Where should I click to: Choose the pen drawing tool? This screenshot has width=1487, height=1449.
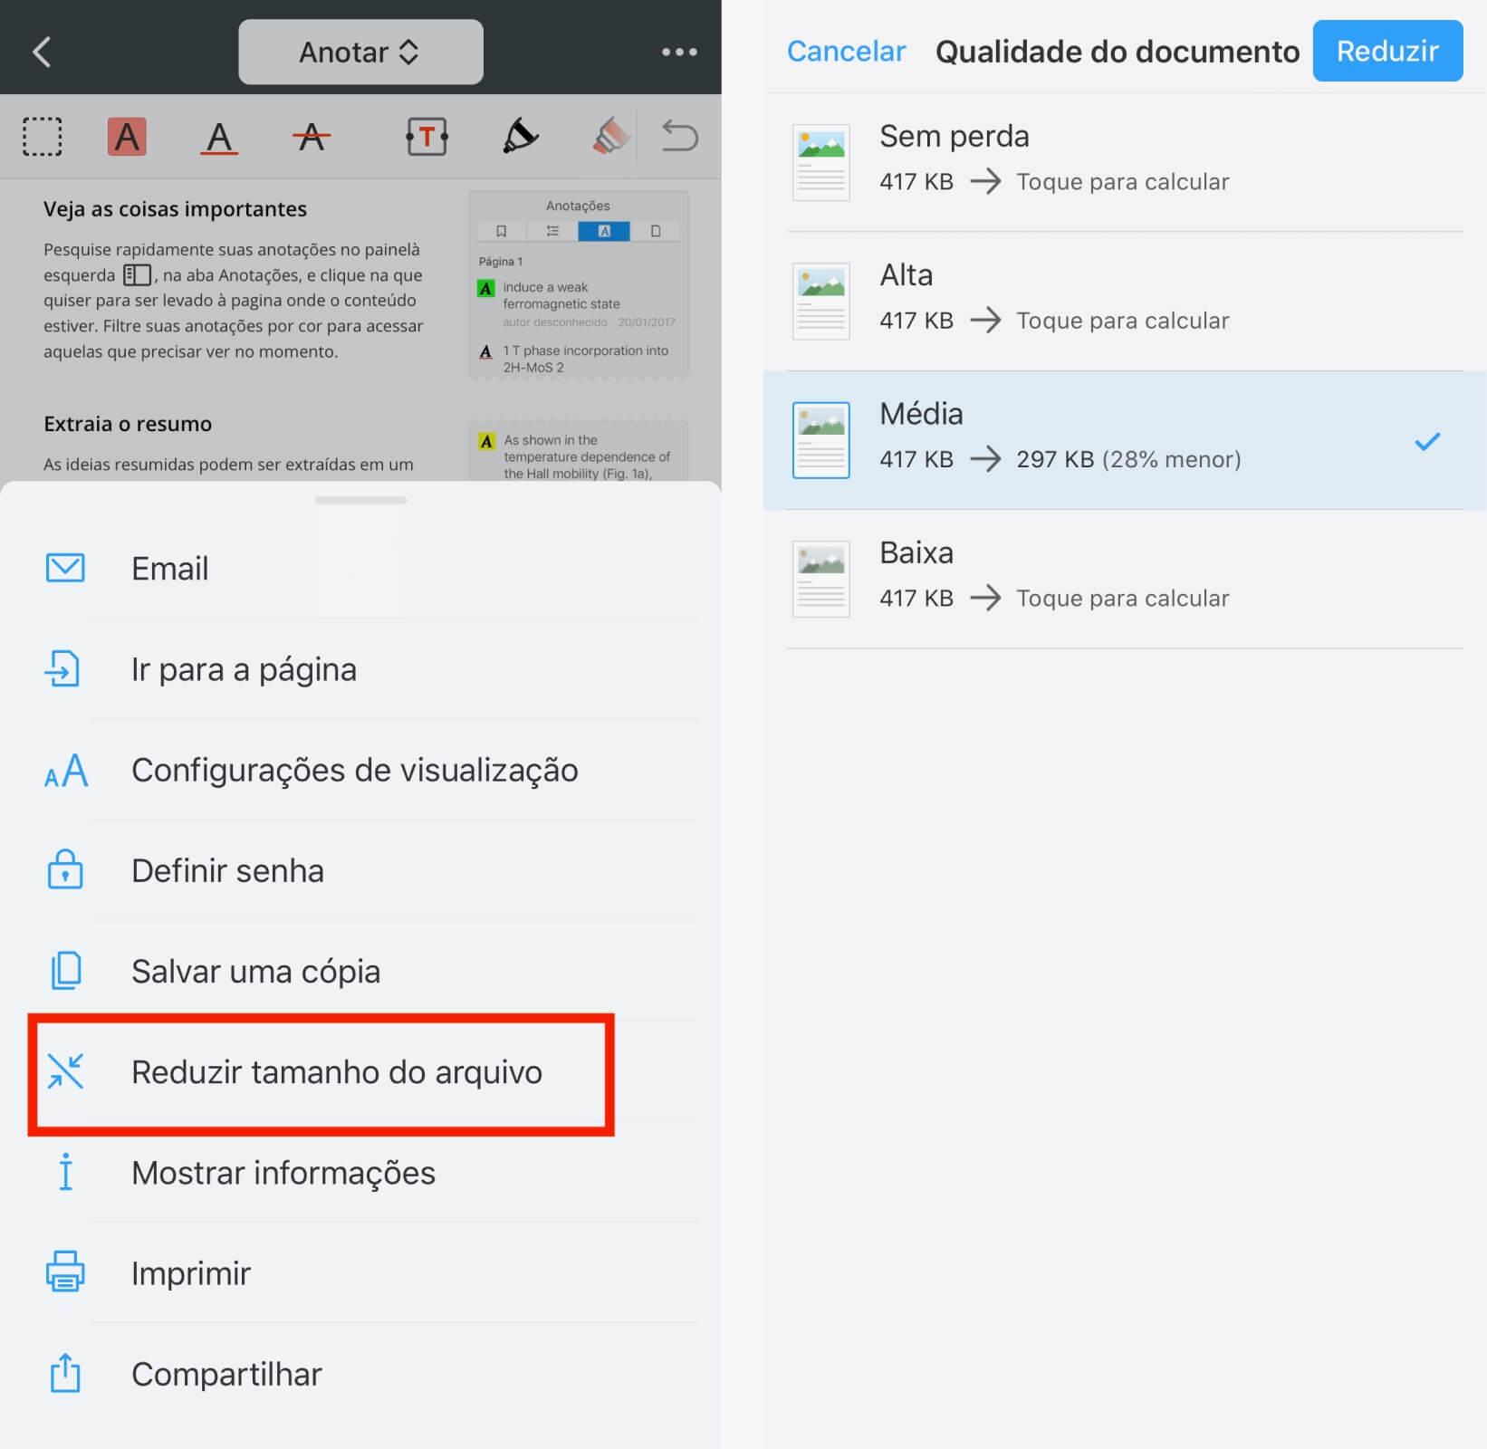click(x=520, y=137)
